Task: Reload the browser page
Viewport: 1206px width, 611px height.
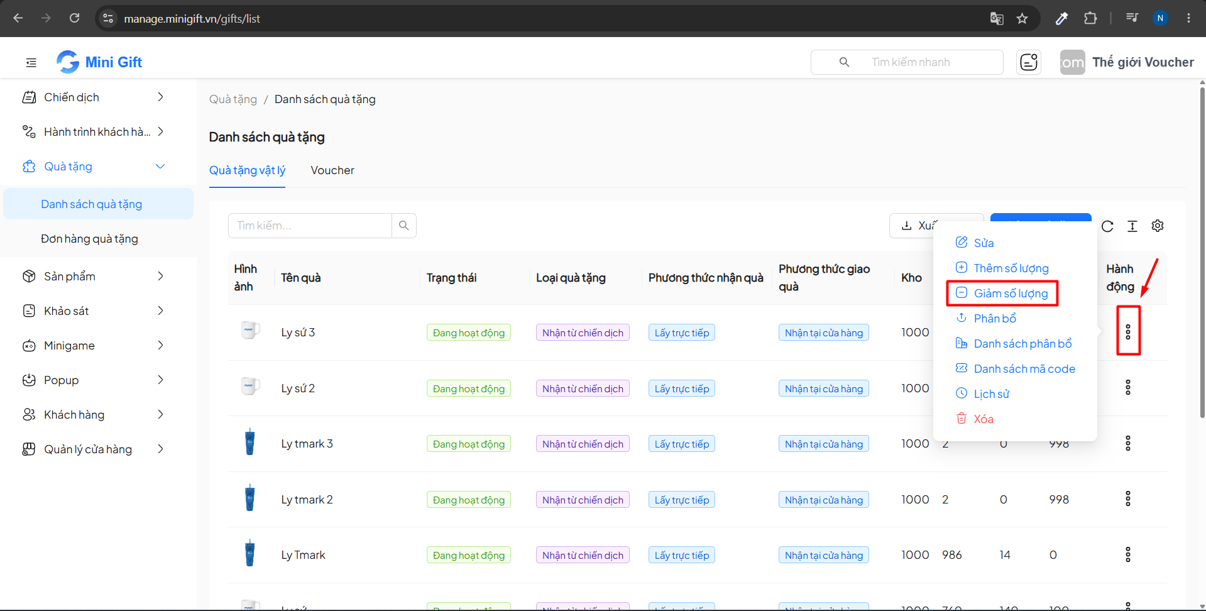Action: coord(74,18)
